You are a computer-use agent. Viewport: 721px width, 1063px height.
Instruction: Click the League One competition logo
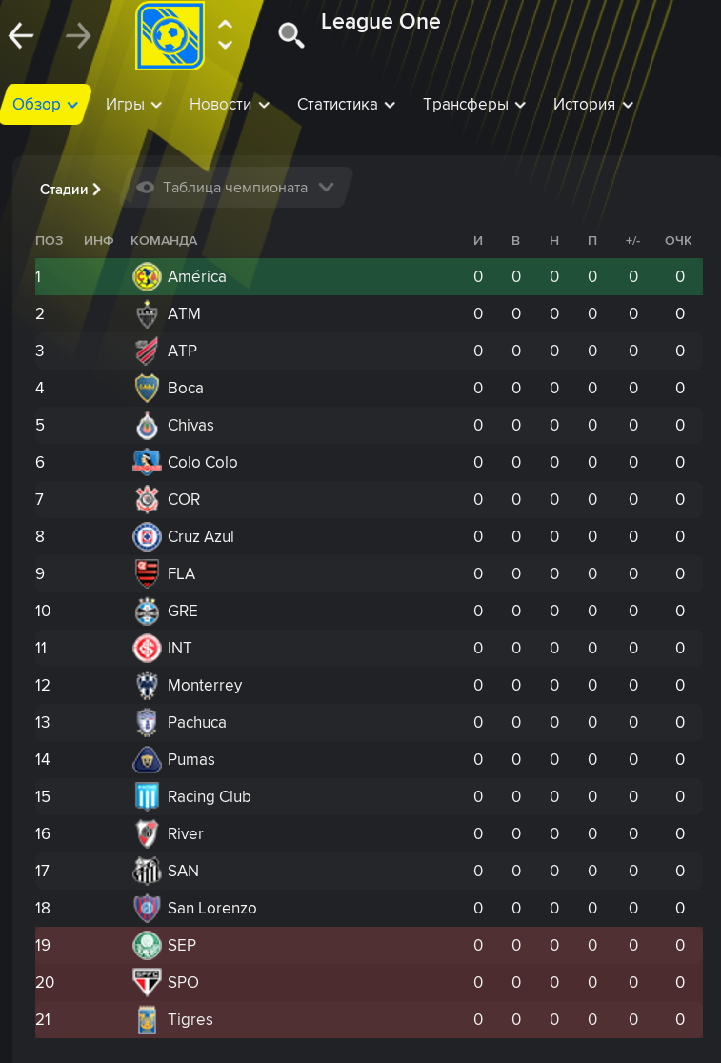coord(170,36)
